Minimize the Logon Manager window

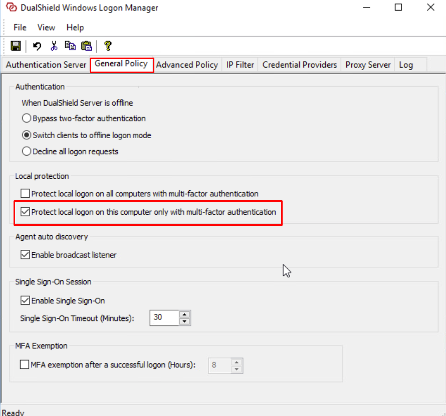pos(367,7)
